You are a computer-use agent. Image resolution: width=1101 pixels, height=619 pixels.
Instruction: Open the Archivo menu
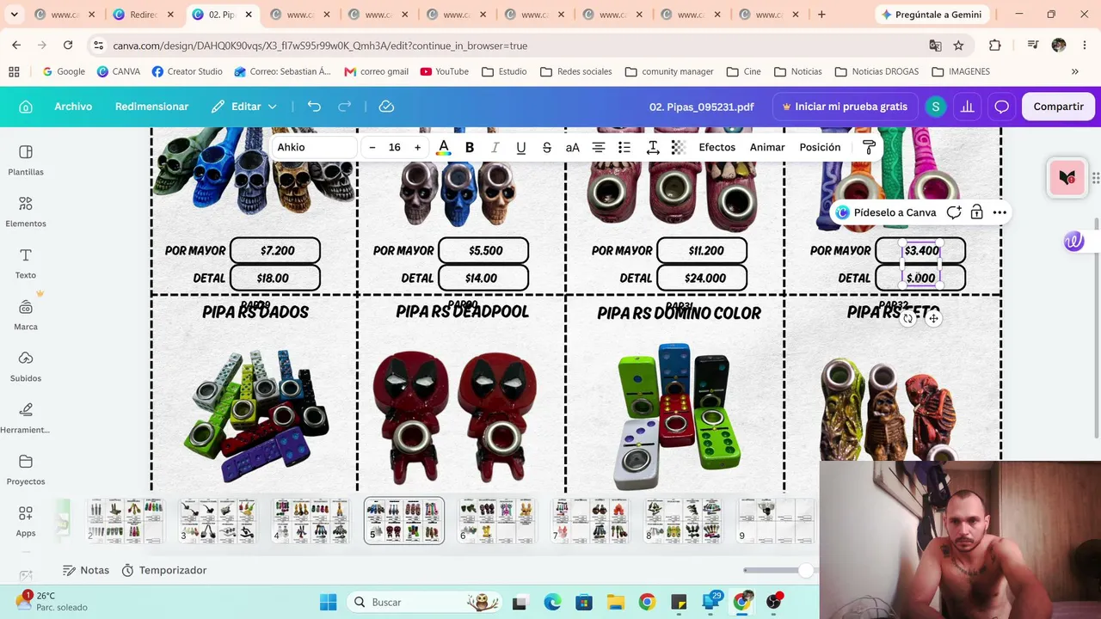click(73, 107)
